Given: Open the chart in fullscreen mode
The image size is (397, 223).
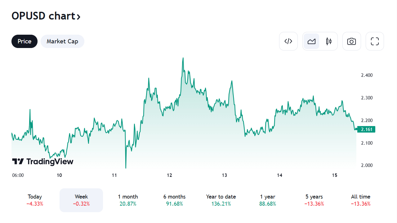Looking at the screenshot, I should point(375,41).
